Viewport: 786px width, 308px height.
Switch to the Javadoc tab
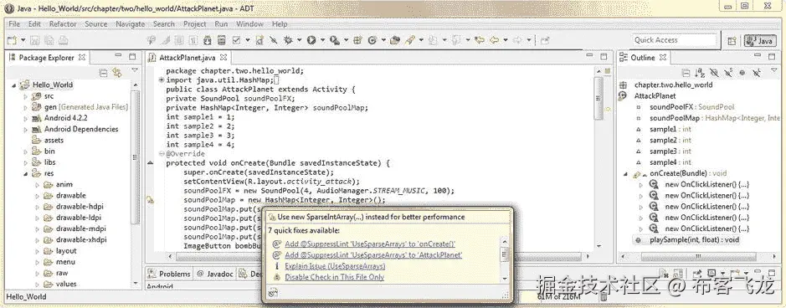pyautogui.click(x=214, y=274)
